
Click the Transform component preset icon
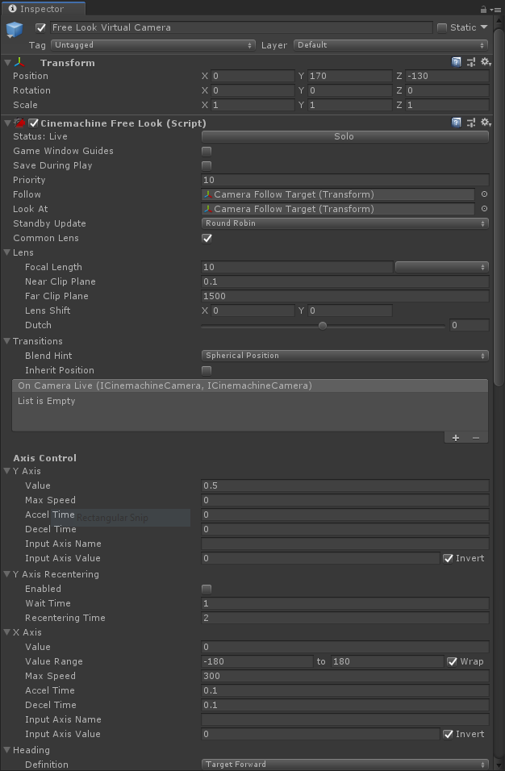click(x=471, y=62)
